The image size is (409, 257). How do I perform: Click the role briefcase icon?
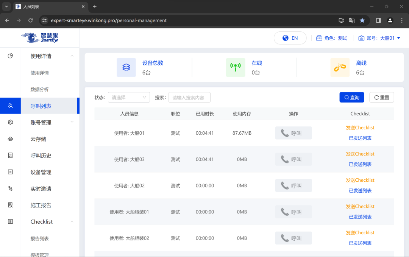pyautogui.click(x=319, y=38)
